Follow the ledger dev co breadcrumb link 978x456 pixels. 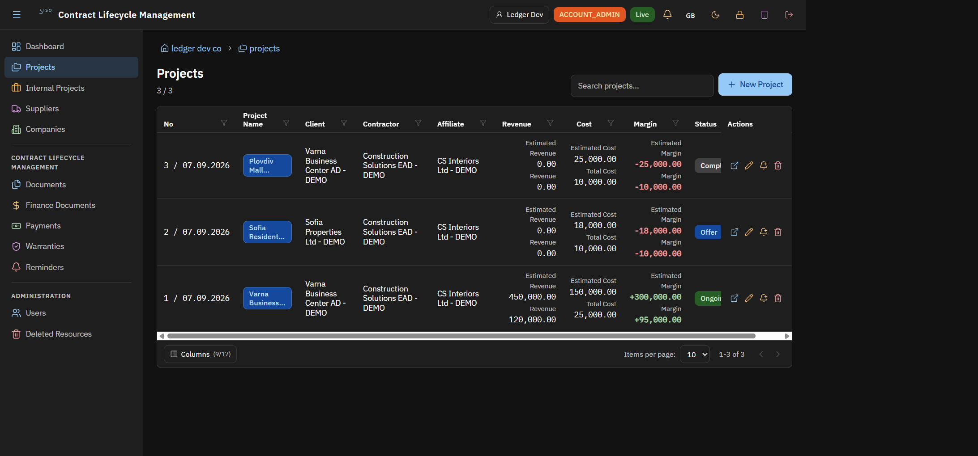coord(191,48)
